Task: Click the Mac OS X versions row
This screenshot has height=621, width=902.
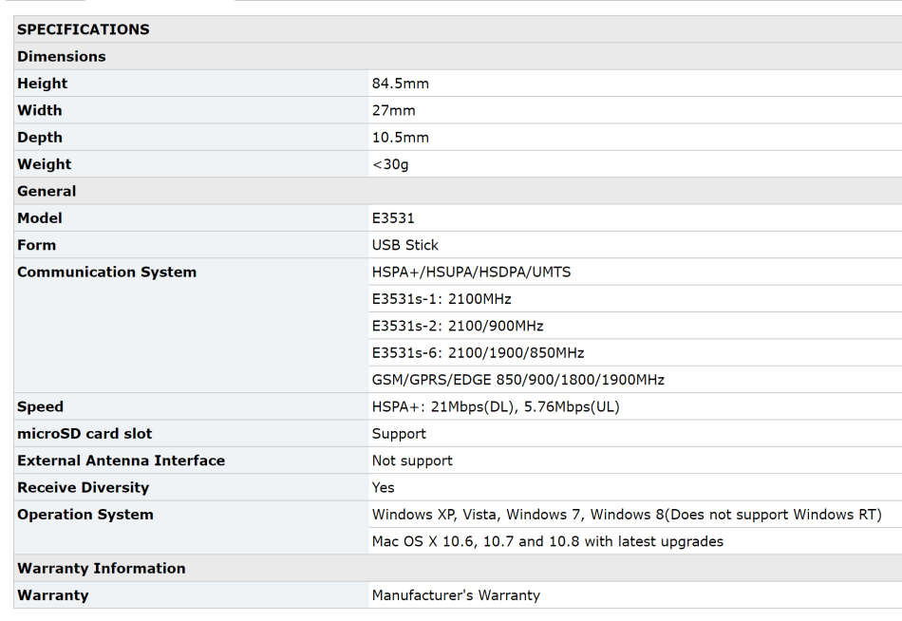Action: (547, 541)
